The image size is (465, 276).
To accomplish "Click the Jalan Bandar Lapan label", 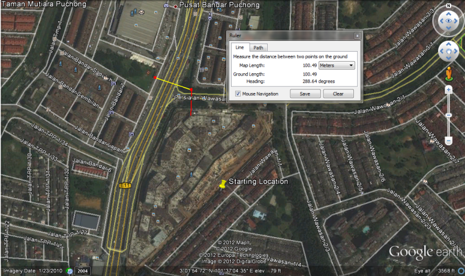I will coord(98,139).
